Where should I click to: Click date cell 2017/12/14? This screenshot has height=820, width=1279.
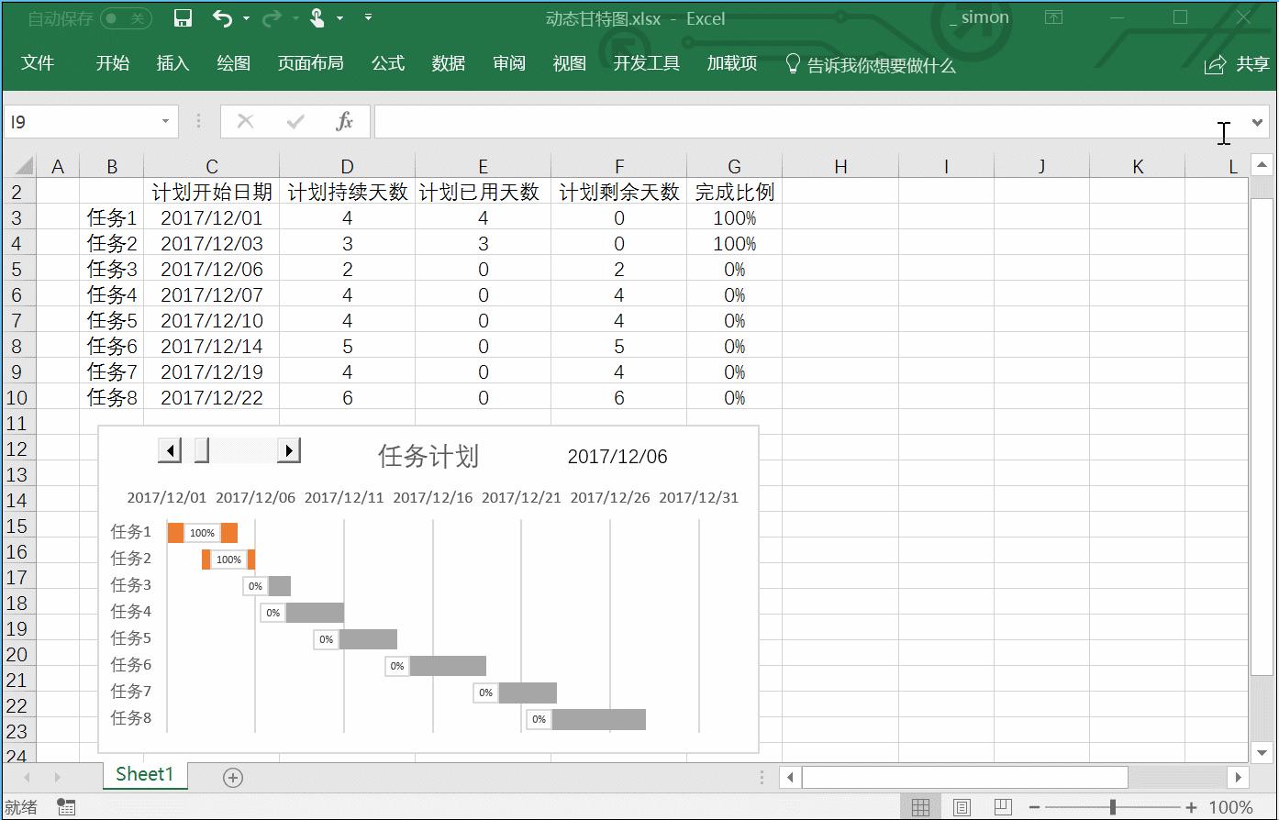(x=211, y=347)
